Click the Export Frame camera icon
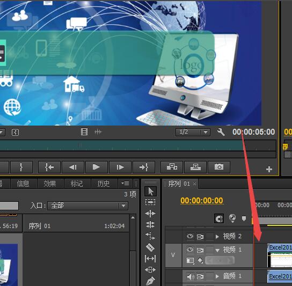This screenshot has height=286, width=292. (219, 167)
